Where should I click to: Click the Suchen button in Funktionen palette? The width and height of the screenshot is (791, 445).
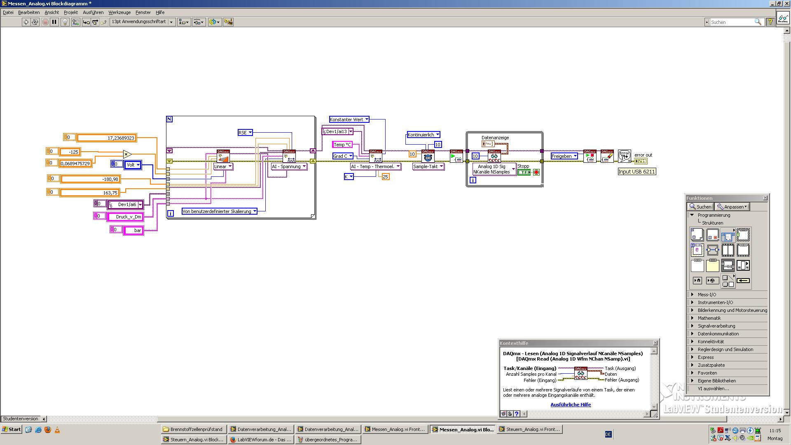click(x=700, y=207)
